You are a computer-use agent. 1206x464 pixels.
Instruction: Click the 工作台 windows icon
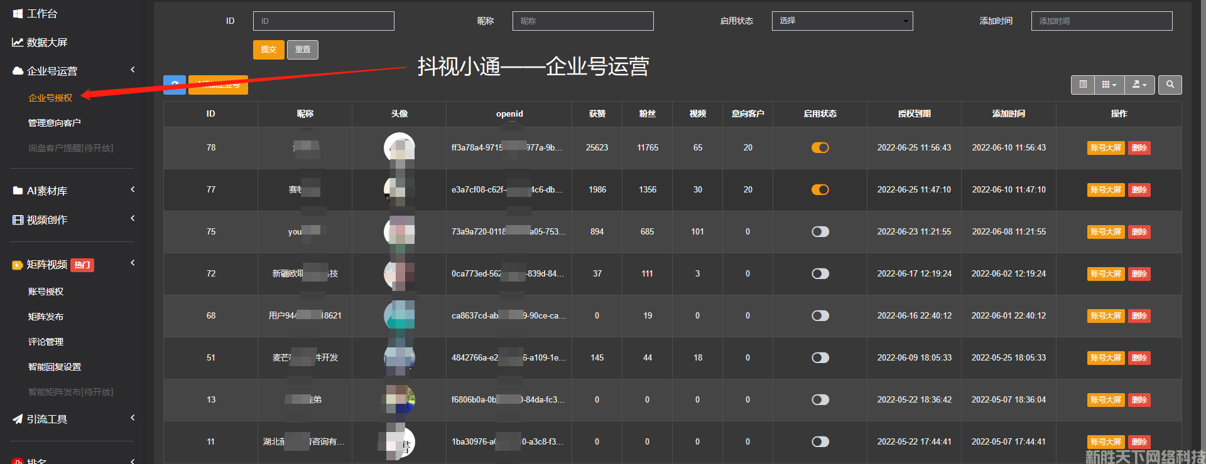point(18,13)
